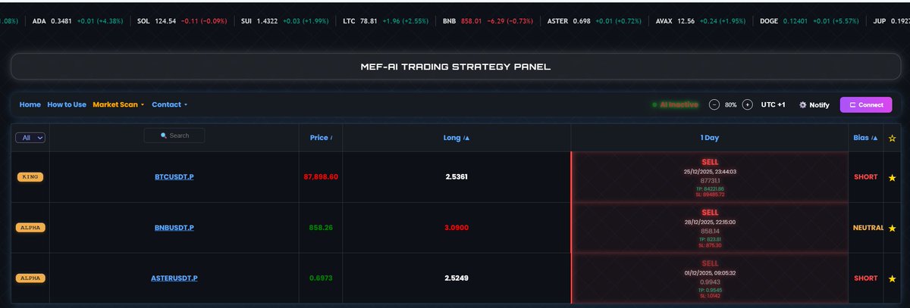Click the ASTER price 0.6973
This screenshot has width=910, height=308.
(x=320, y=278)
